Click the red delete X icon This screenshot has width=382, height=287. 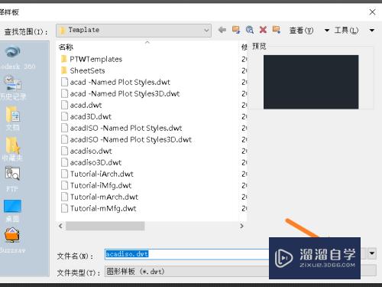coord(263,30)
